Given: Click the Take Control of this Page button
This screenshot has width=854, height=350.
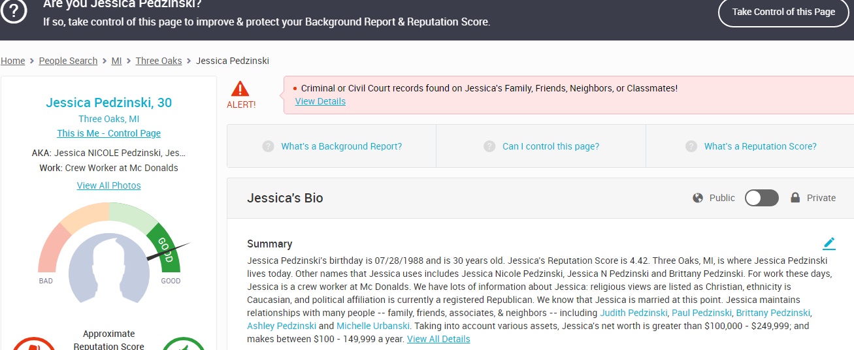Looking at the screenshot, I should (x=783, y=12).
